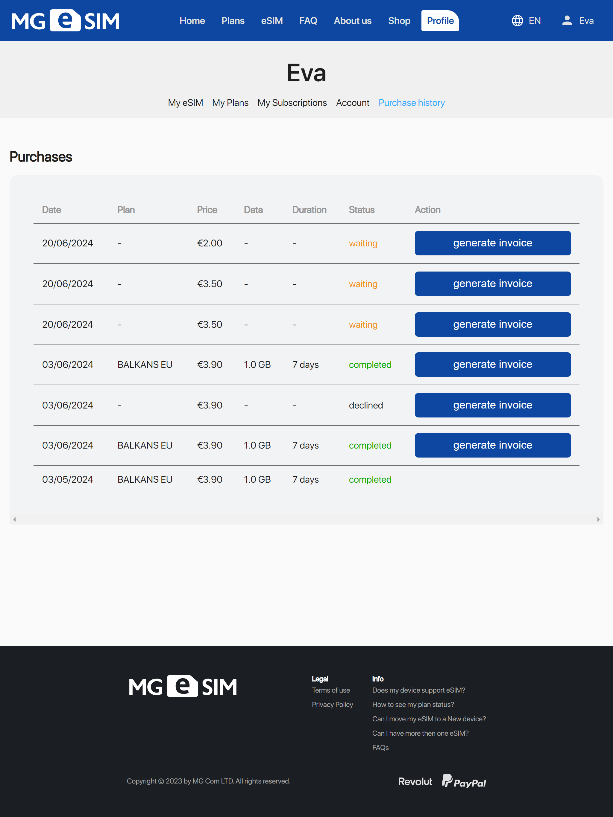Viewport: 613px width, 817px height.
Task: Click the MG eSIM logo in header
Action: click(66, 21)
